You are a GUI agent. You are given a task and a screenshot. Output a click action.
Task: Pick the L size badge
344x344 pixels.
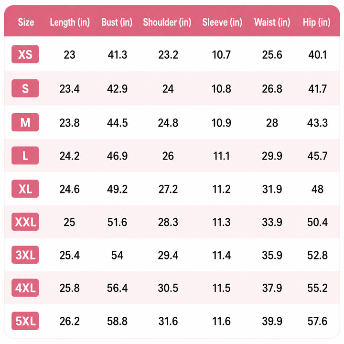(25, 156)
